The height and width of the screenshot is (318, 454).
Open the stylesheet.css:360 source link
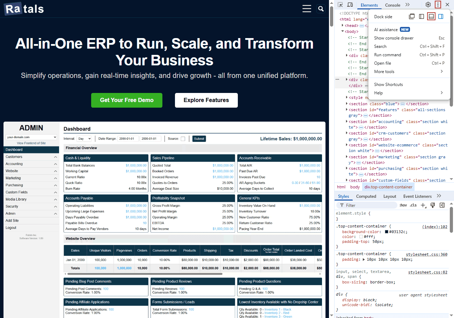[426, 254]
